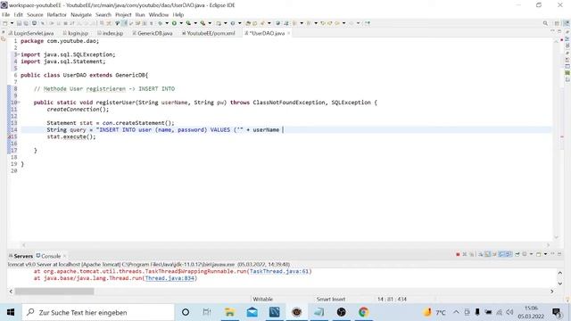Click the Save toolbar icon

click(x=19, y=23)
